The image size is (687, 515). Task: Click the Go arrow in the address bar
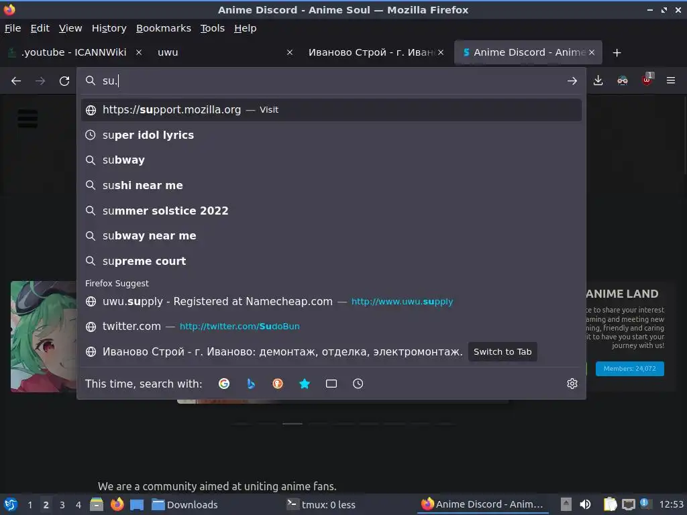pyautogui.click(x=572, y=81)
